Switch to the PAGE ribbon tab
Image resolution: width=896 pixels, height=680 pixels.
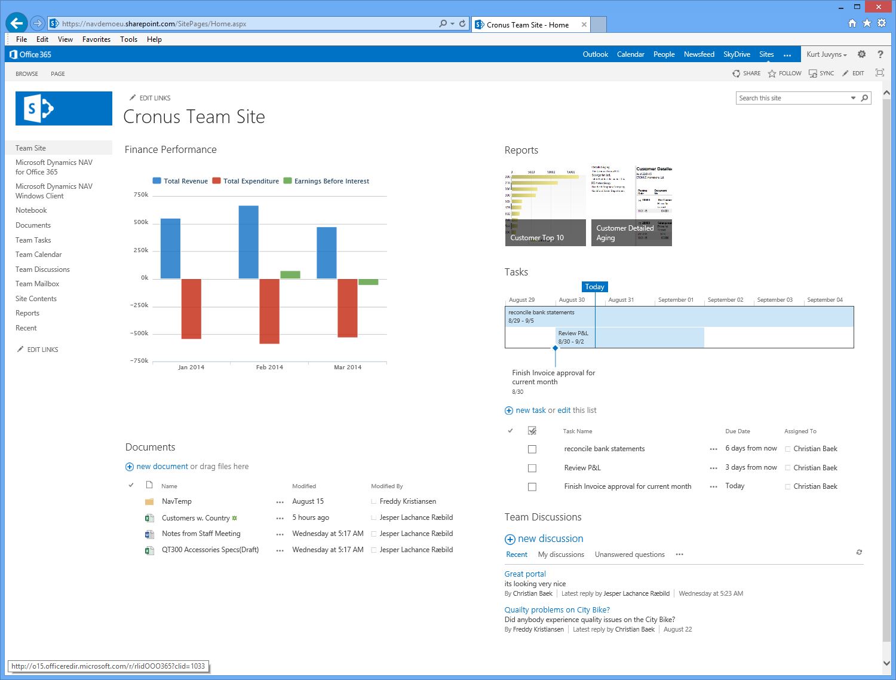point(58,73)
